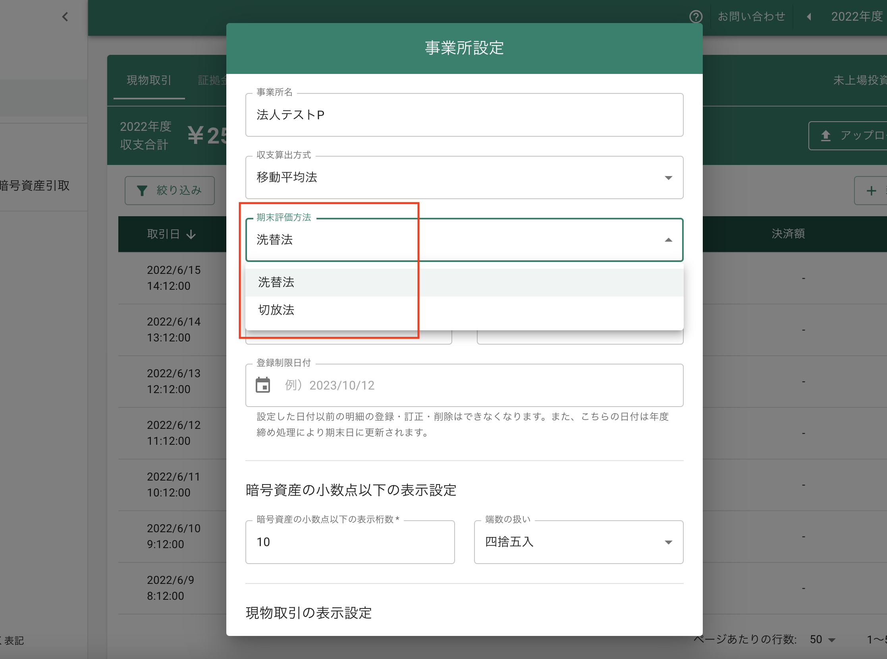Switch to 未上場投資 tab

(860, 80)
